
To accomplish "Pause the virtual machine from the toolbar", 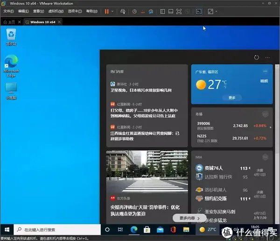I will coord(106,11).
